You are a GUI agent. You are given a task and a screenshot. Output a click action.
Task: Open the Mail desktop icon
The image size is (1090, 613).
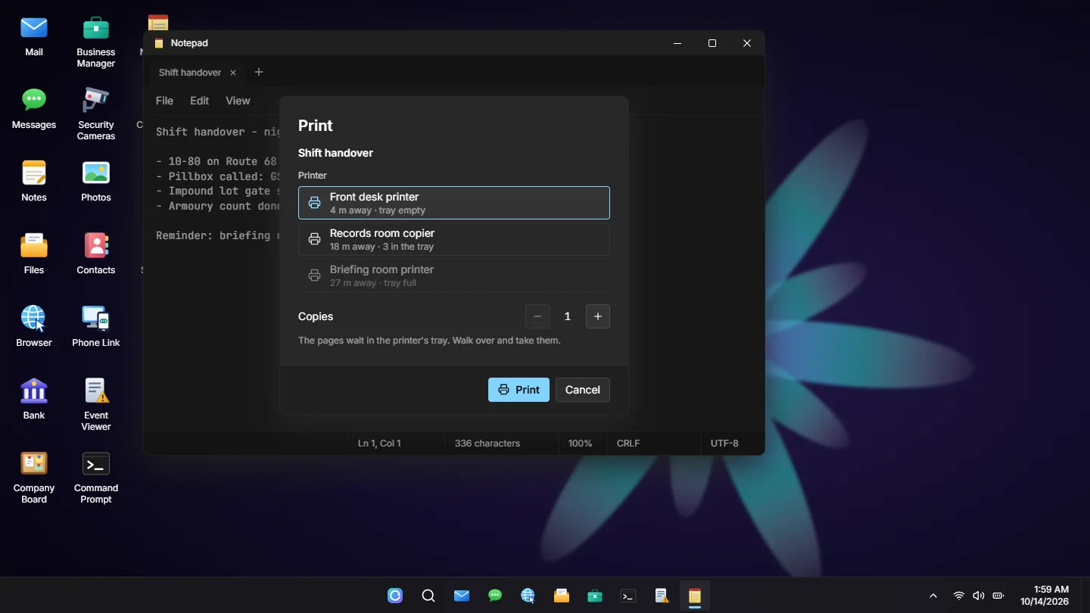click(34, 36)
